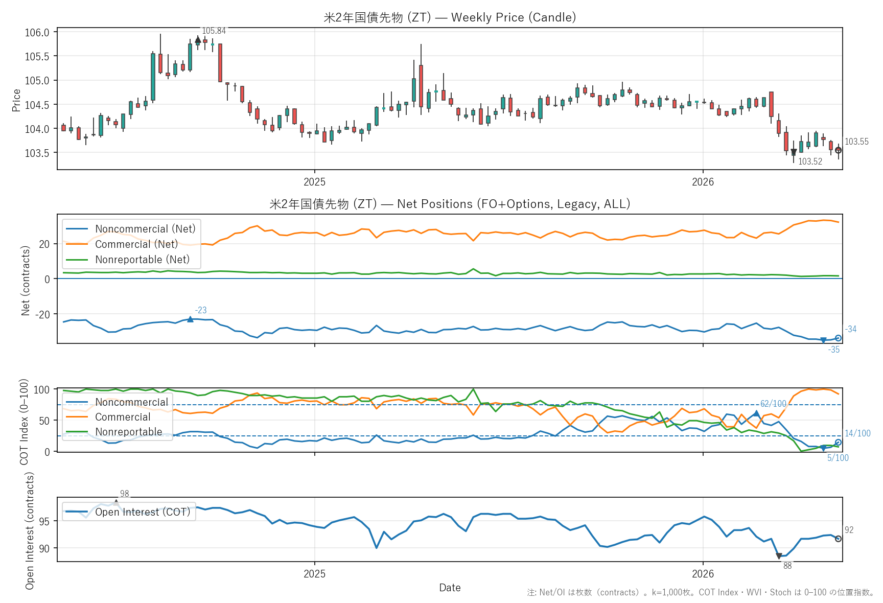Select the net position low triangle marker

pyautogui.click(x=823, y=340)
